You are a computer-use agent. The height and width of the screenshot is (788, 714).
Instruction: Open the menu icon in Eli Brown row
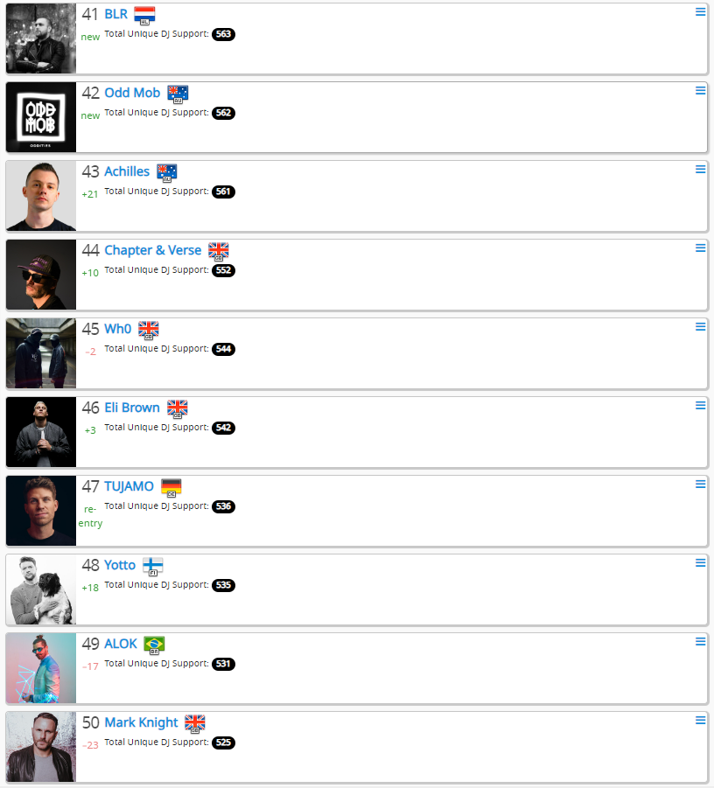700,406
